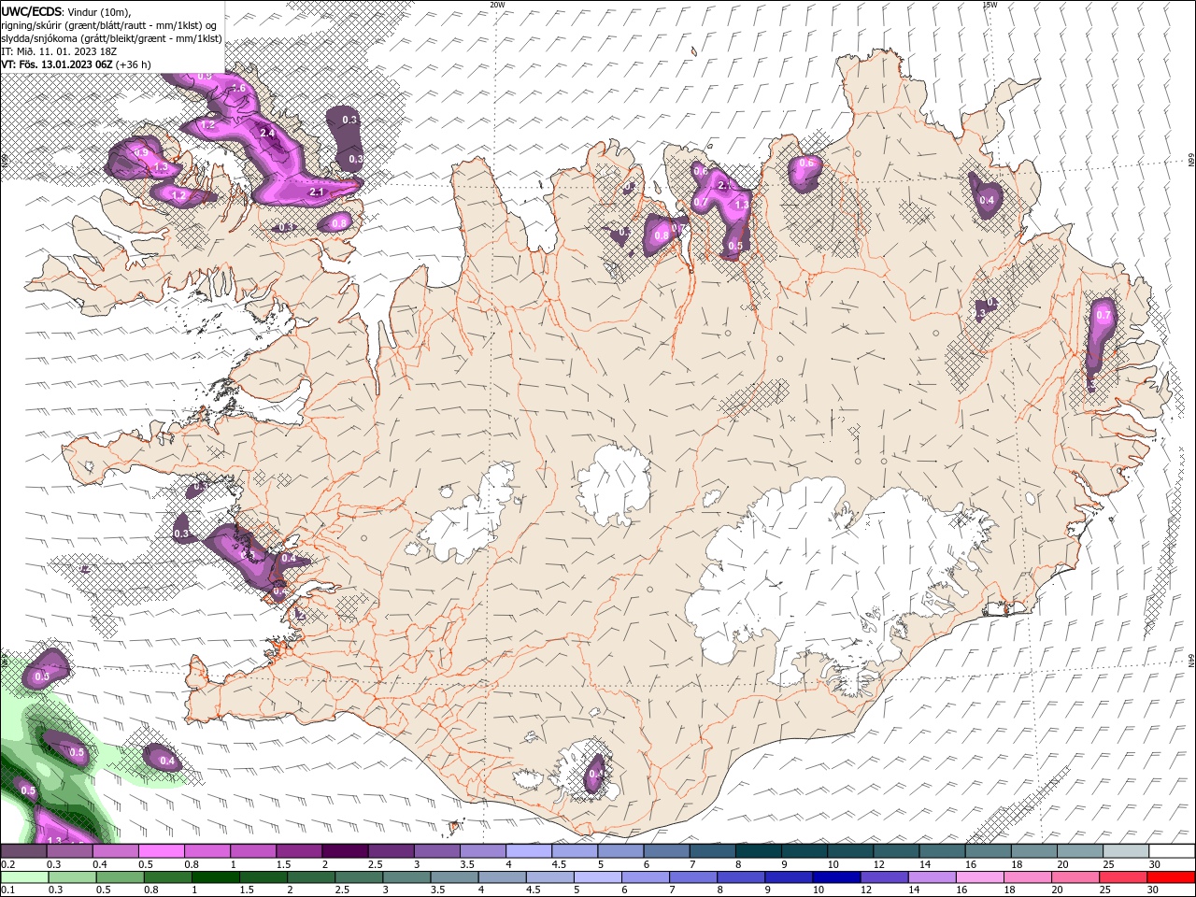The width and height of the screenshot is (1196, 897).
Task: Select the 'Vindur (10m)' text in the header
Action: click(99, 11)
